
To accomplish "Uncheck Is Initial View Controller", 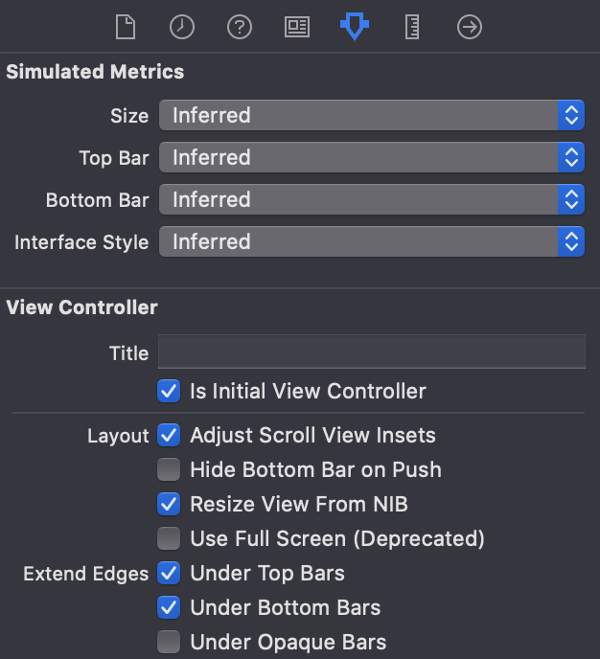I will (x=169, y=391).
